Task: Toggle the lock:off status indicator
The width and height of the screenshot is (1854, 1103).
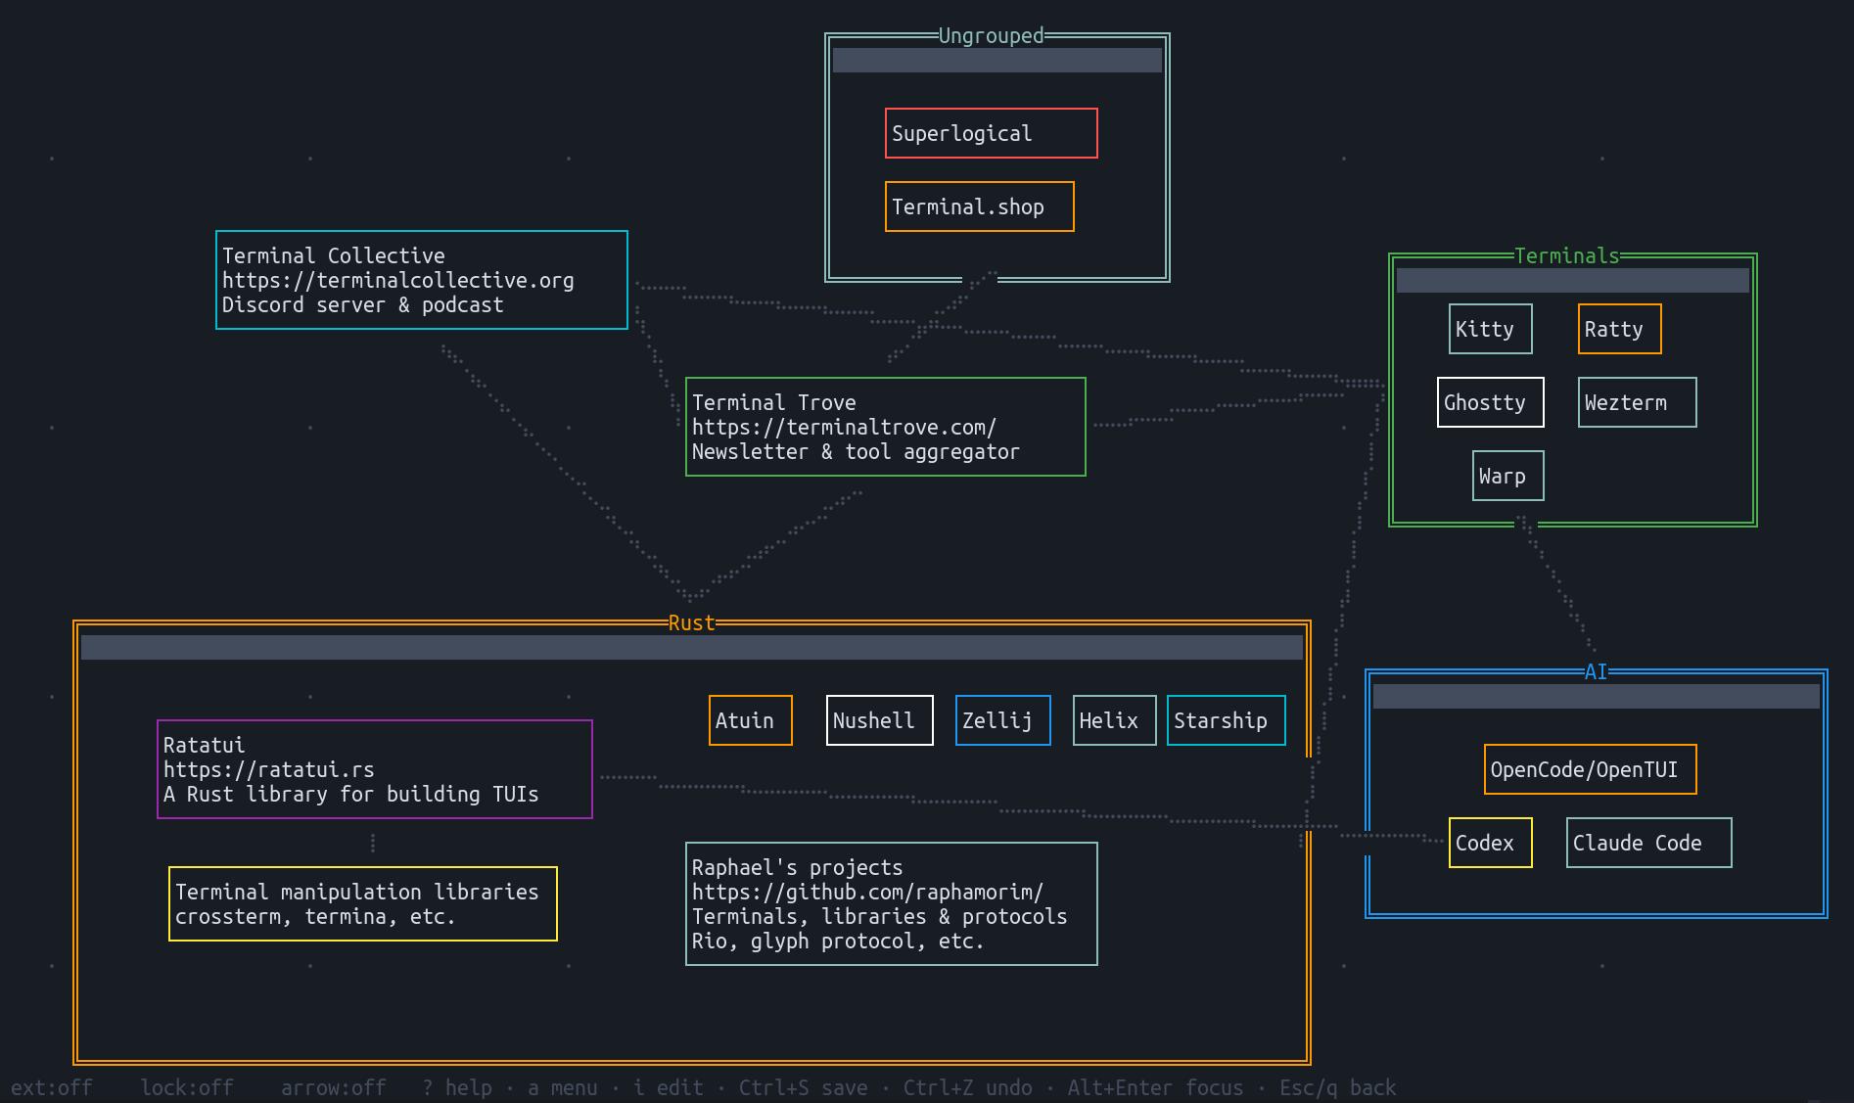Action: (x=186, y=1087)
